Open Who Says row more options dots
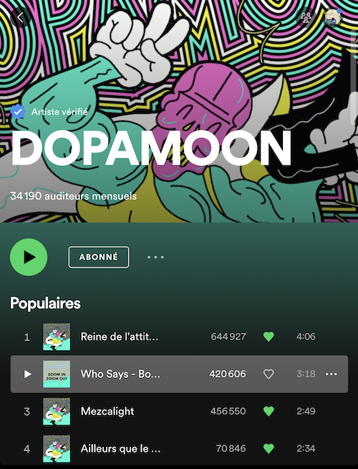358x469 pixels. pos(332,374)
